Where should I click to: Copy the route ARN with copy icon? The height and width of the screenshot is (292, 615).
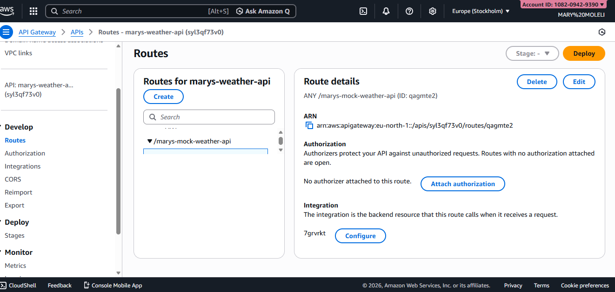pos(309,125)
